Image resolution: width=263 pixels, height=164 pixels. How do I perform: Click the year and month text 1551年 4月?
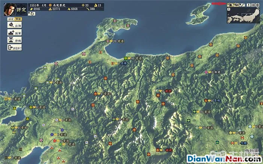pos(38,5)
